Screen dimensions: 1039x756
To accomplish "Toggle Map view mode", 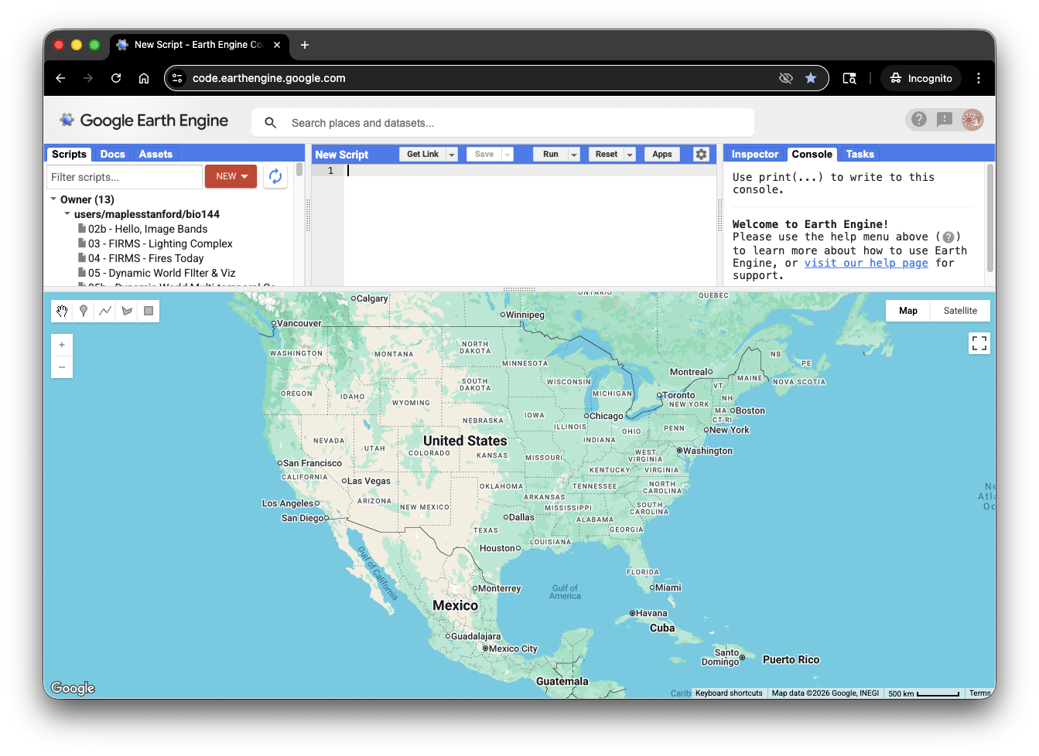I will [x=907, y=310].
